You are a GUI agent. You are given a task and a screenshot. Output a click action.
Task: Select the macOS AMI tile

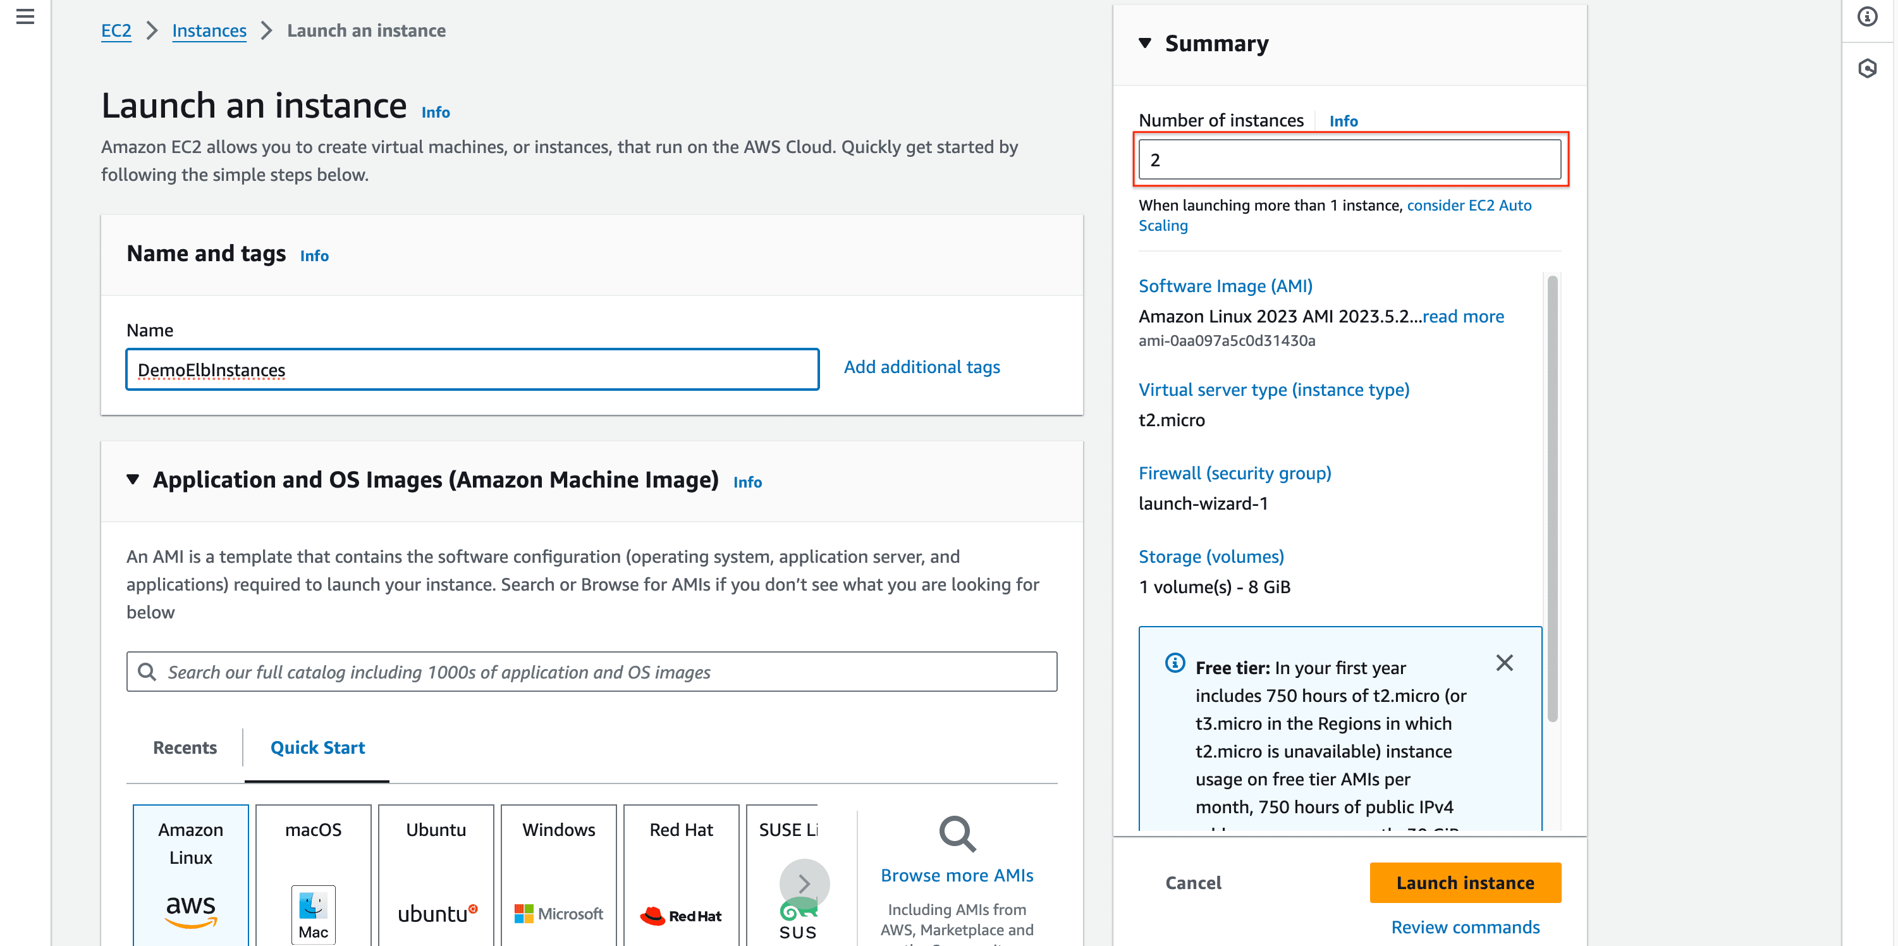click(313, 875)
